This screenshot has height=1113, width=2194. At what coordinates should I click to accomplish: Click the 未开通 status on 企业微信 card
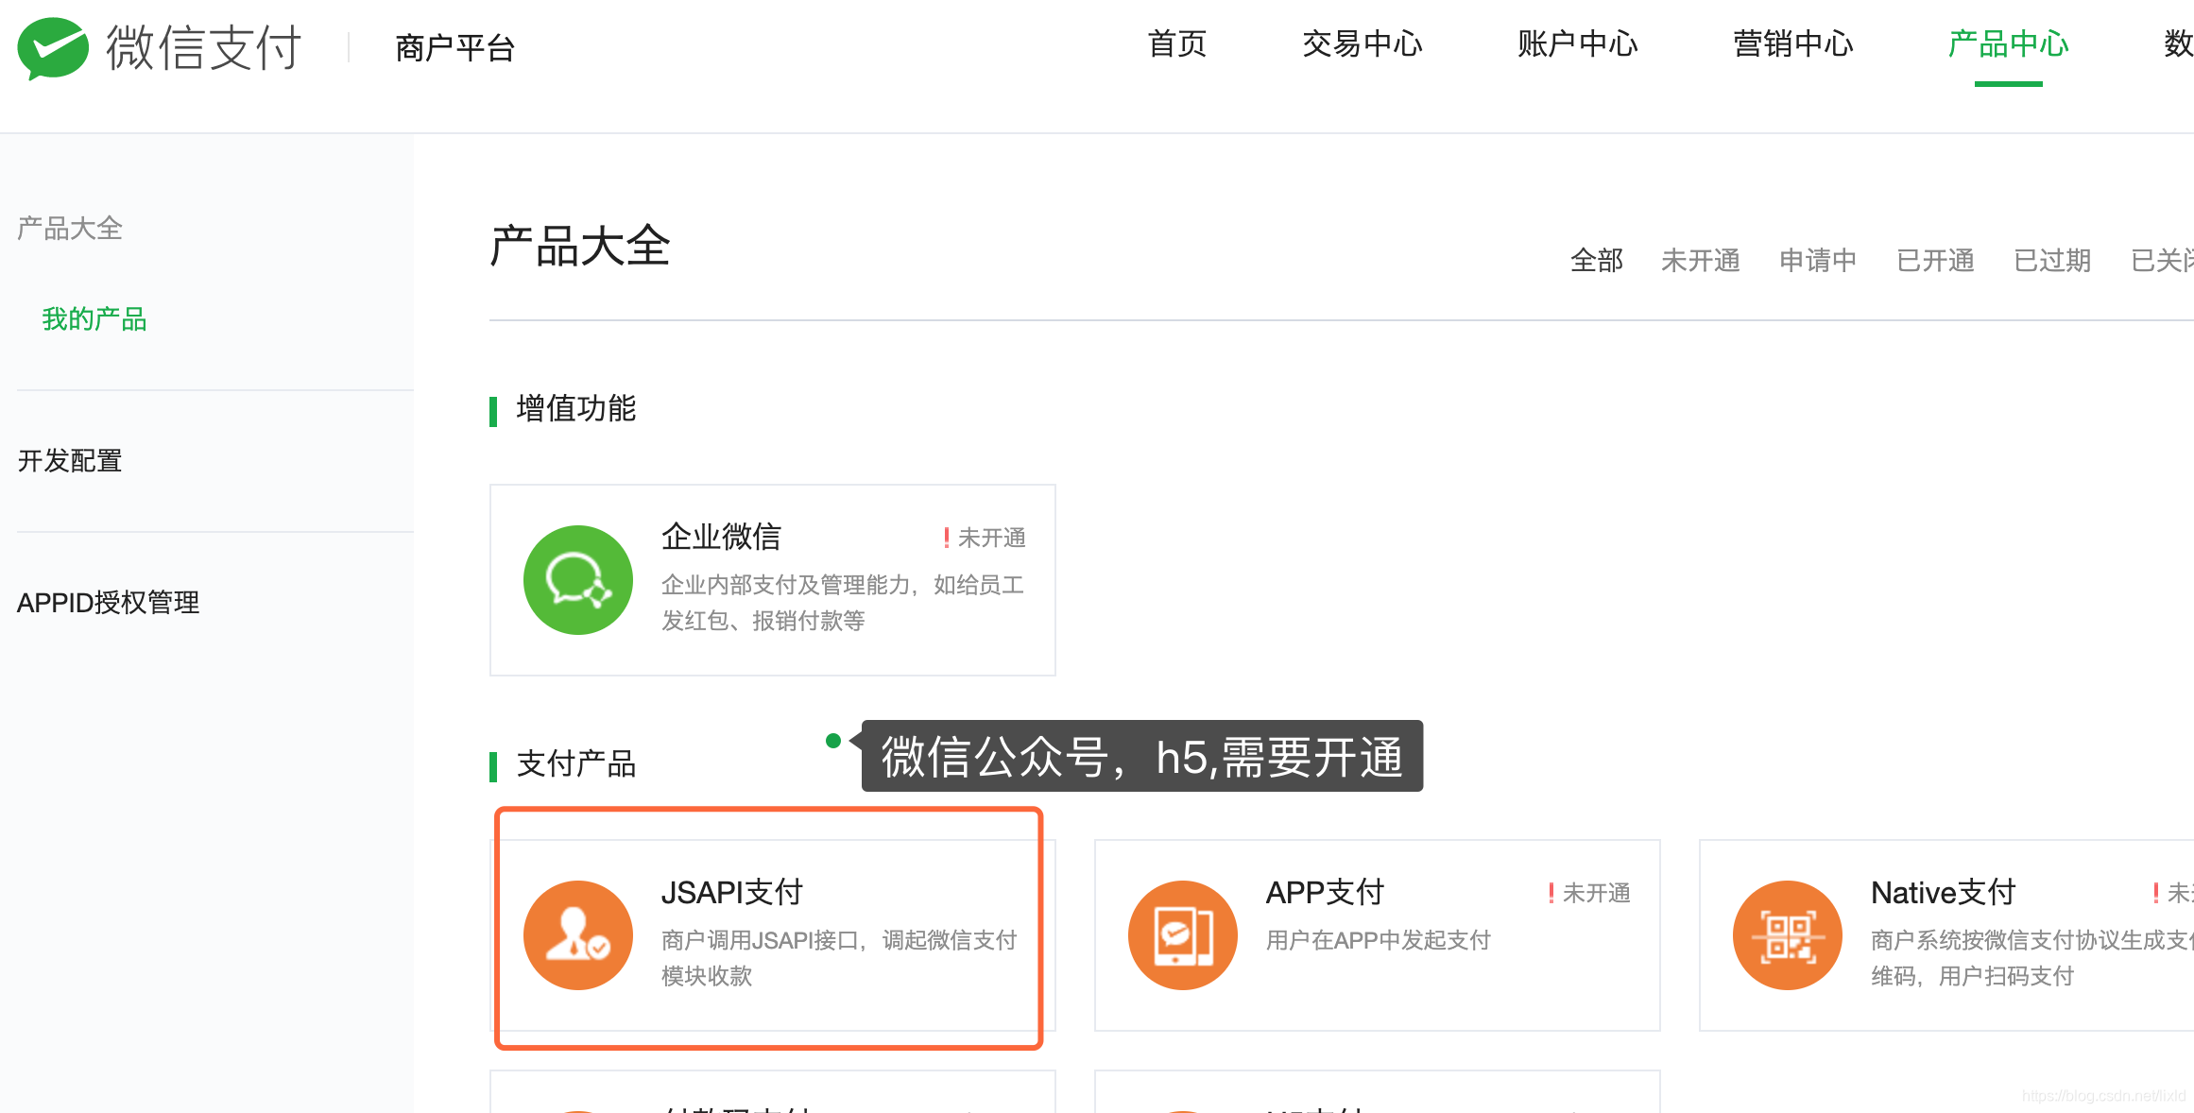(984, 538)
